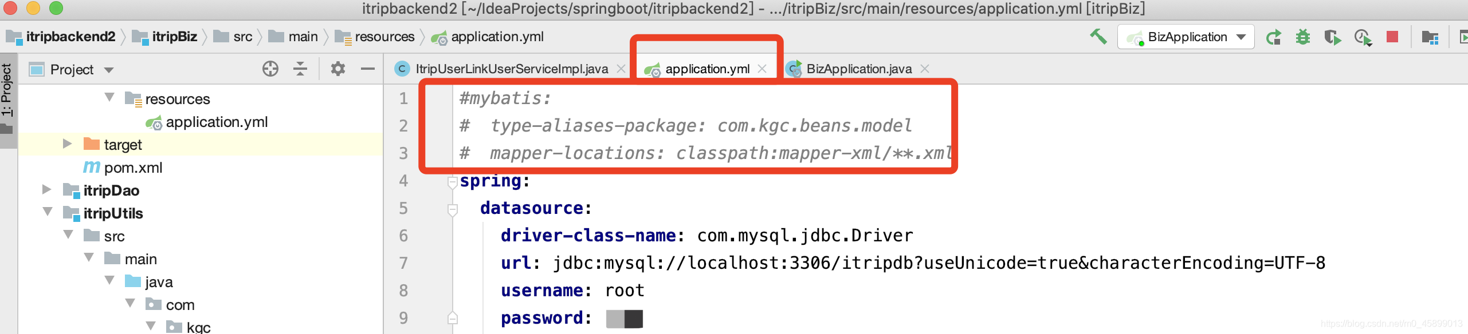
Task: Click the profiler run icon
Action: [1363, 38]
